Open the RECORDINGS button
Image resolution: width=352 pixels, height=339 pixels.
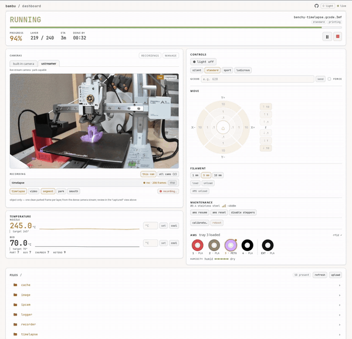coord(150,56)
